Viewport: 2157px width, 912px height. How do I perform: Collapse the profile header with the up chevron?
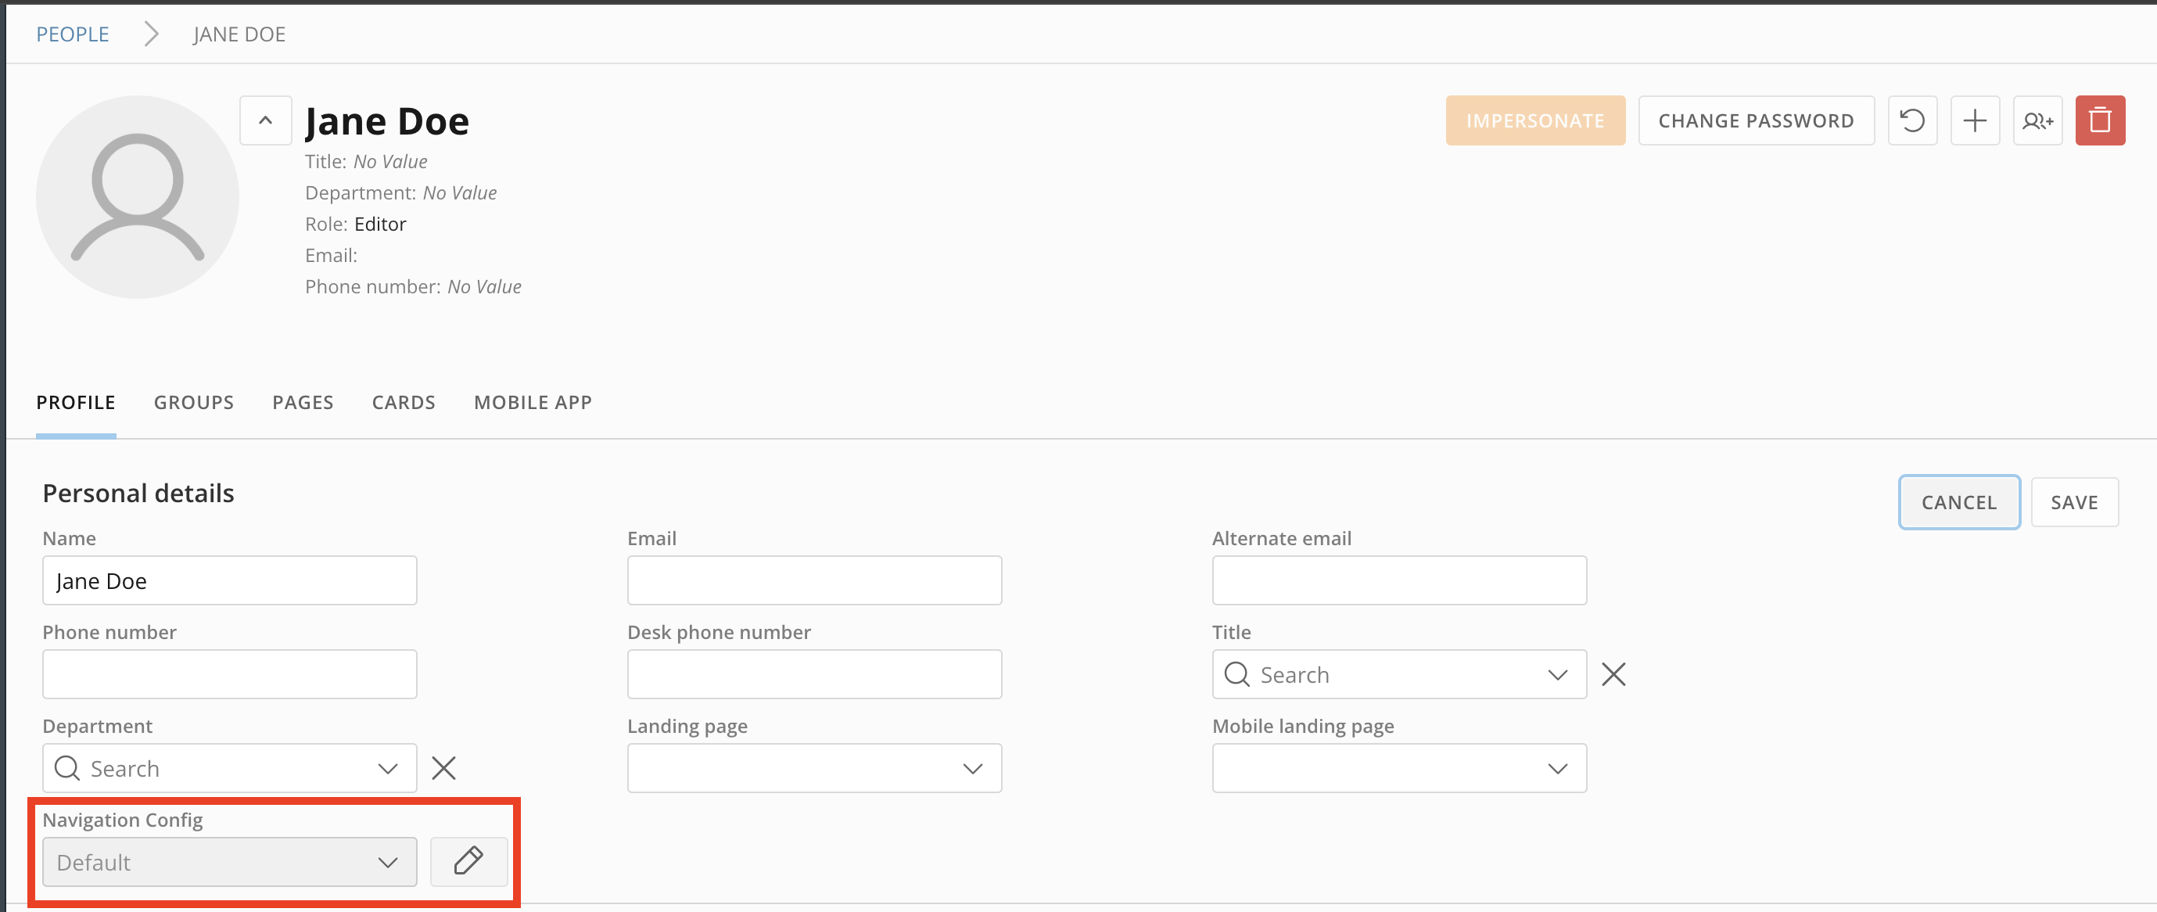265,120
